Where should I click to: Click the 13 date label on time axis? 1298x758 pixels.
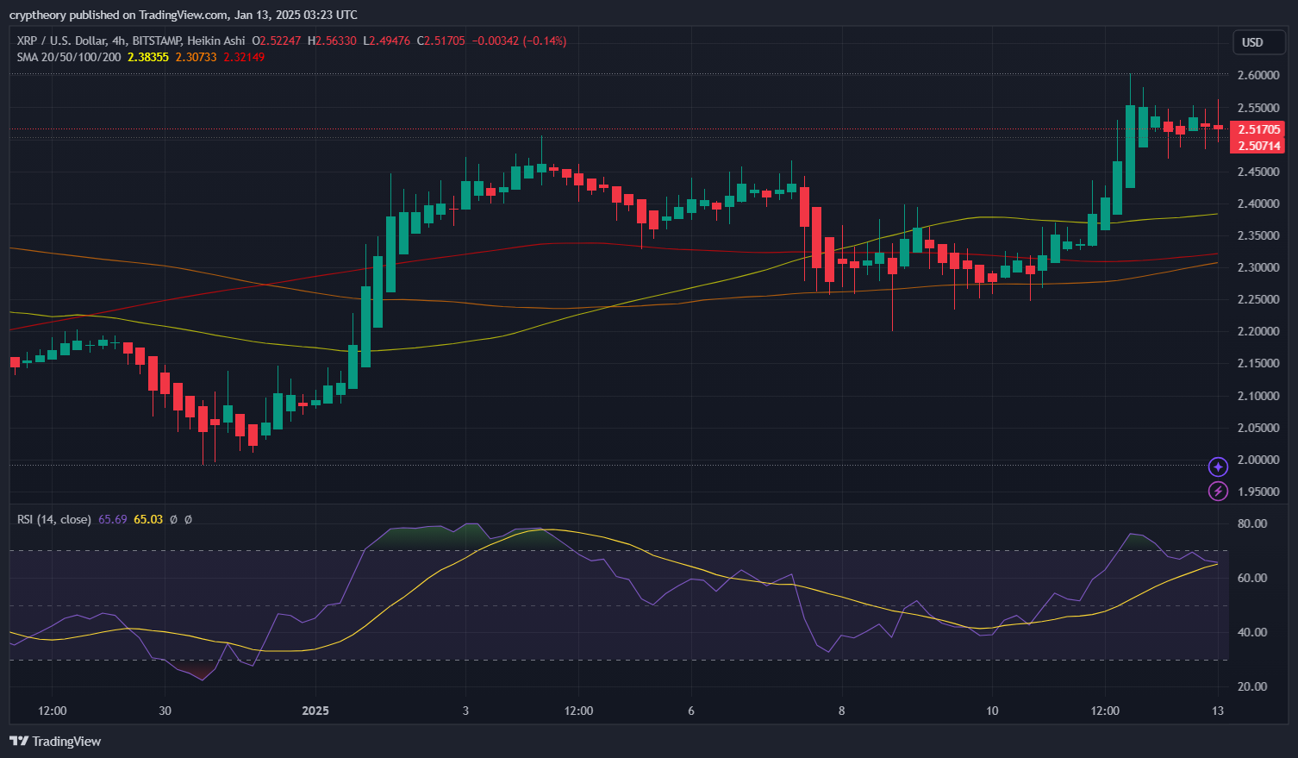coord(1218,711)
